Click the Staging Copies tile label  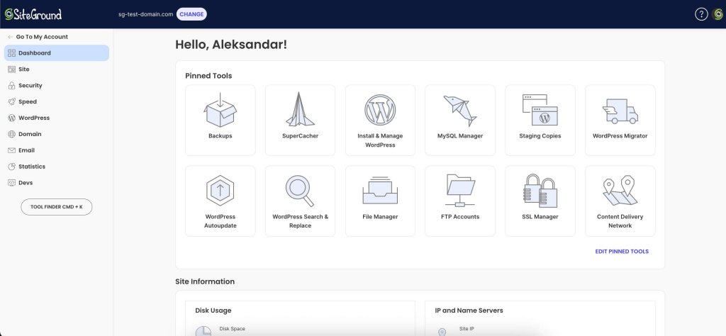[x=540, y=135]
